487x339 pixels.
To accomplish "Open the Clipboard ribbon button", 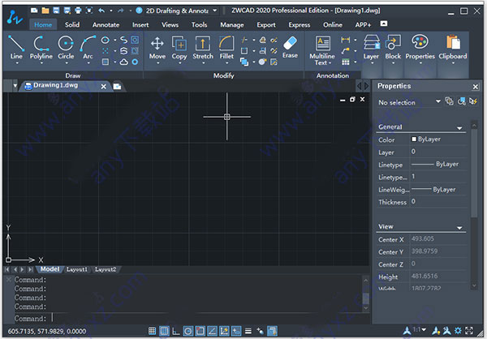I will point(453,47).
